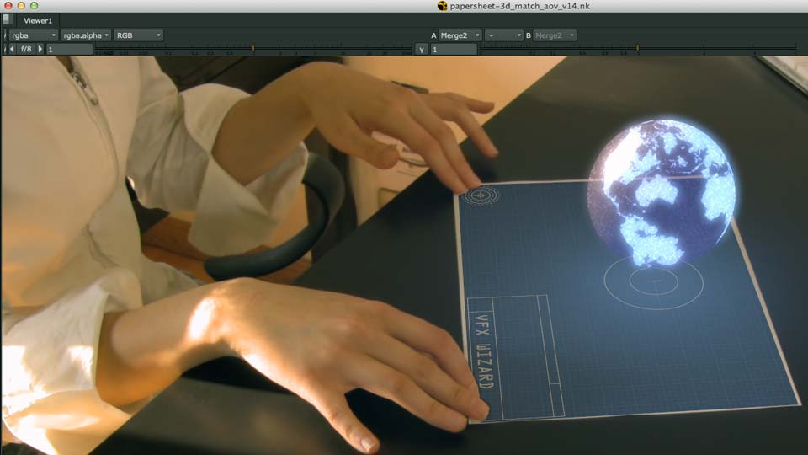Screen dimensions: 808x455
Task: Open the wipe mode dash dropdown
Action: [x=504, y=35]
